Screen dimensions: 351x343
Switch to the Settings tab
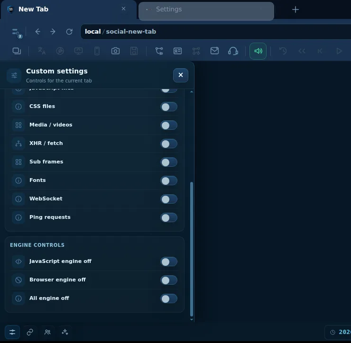point(206,11)
